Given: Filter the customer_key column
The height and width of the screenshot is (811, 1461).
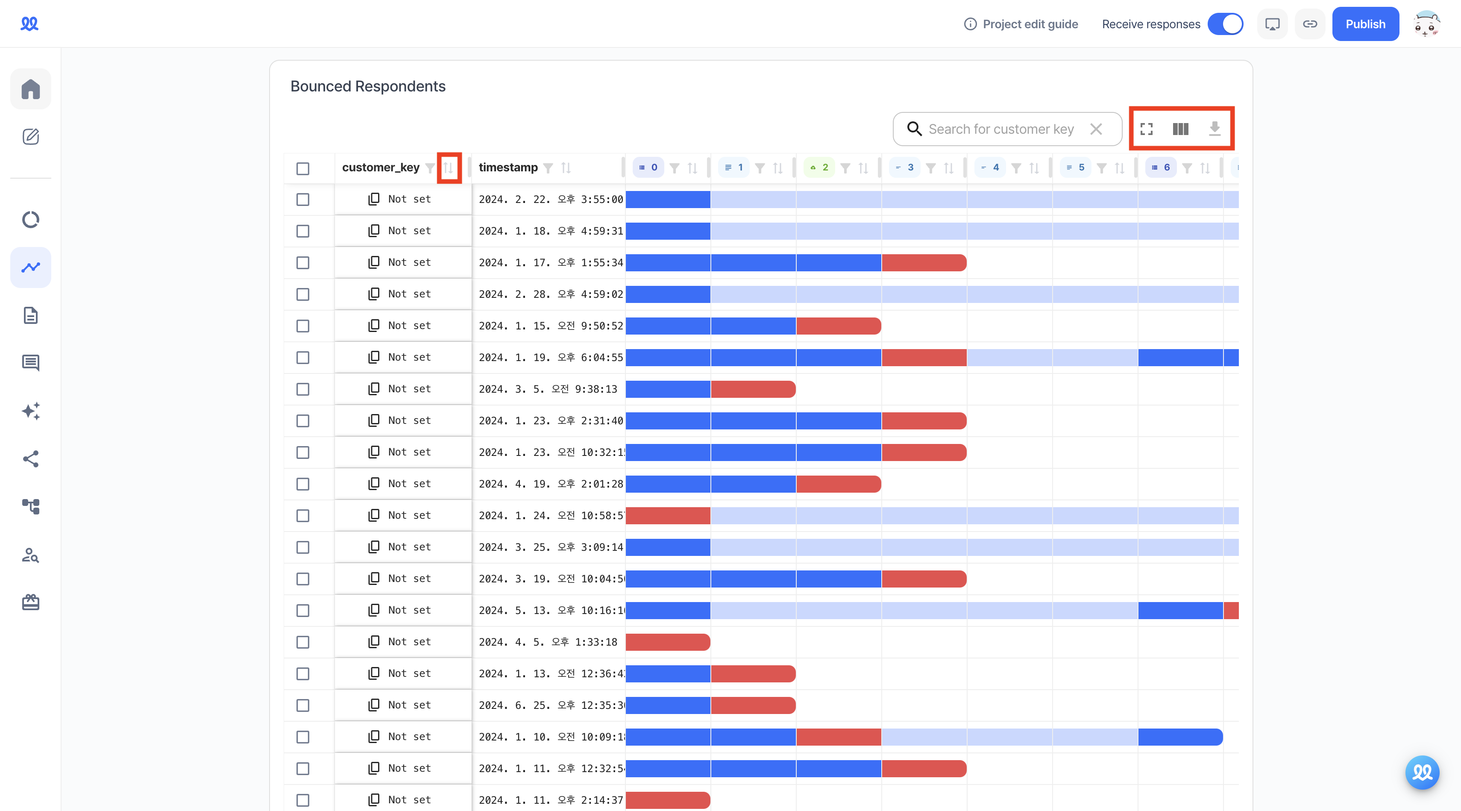Looking at the screenshot, I should [x=430, y=168].
